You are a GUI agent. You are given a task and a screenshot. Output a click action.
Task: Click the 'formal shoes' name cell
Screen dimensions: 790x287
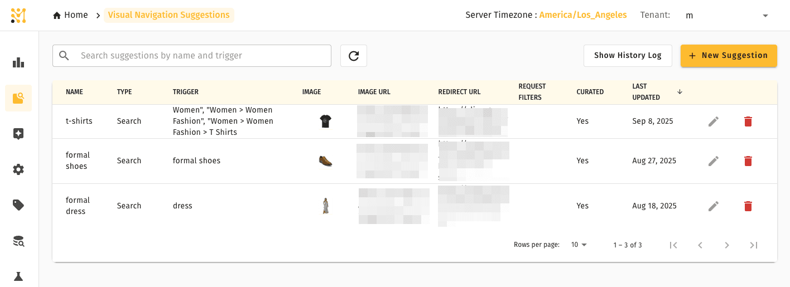(78, 161)
